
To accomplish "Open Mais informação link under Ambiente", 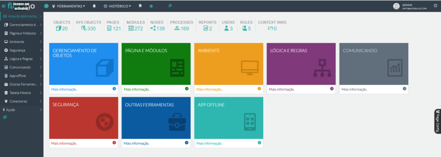I will point(209,89).
